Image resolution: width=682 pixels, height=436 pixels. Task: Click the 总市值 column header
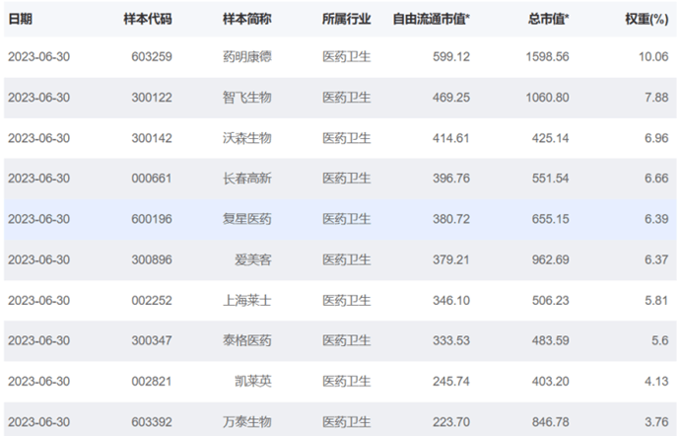pos(549,19)
